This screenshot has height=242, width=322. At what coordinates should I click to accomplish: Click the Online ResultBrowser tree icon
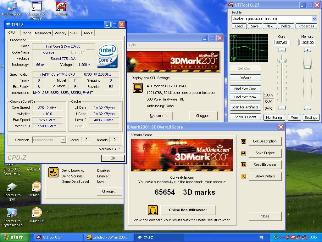(153, 210)
